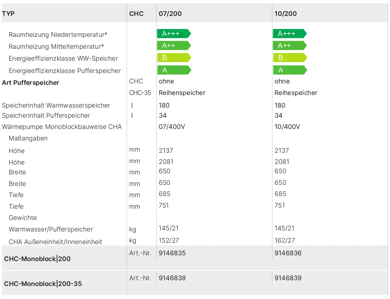
Task: Click the CHC-Monoblock|200 row heading
Action: (x=37, y=259)
